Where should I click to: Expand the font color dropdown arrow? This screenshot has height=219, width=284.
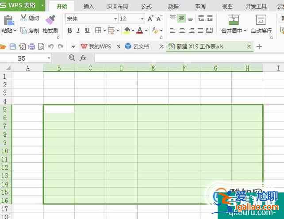(146, 31)
